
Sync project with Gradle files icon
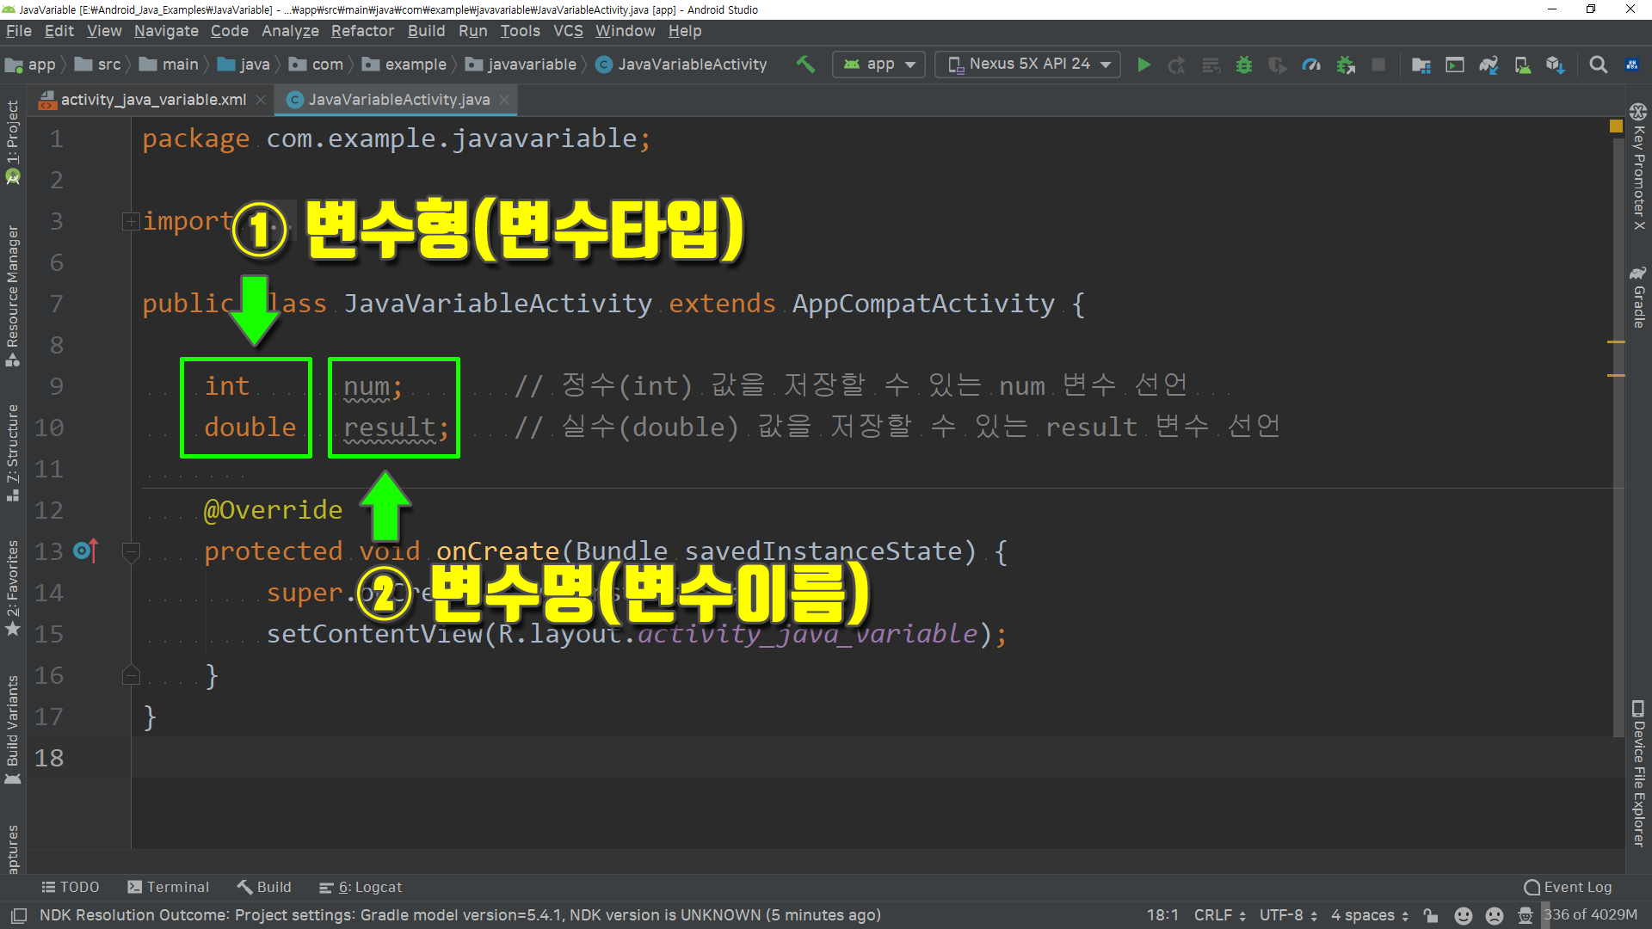1489,65
